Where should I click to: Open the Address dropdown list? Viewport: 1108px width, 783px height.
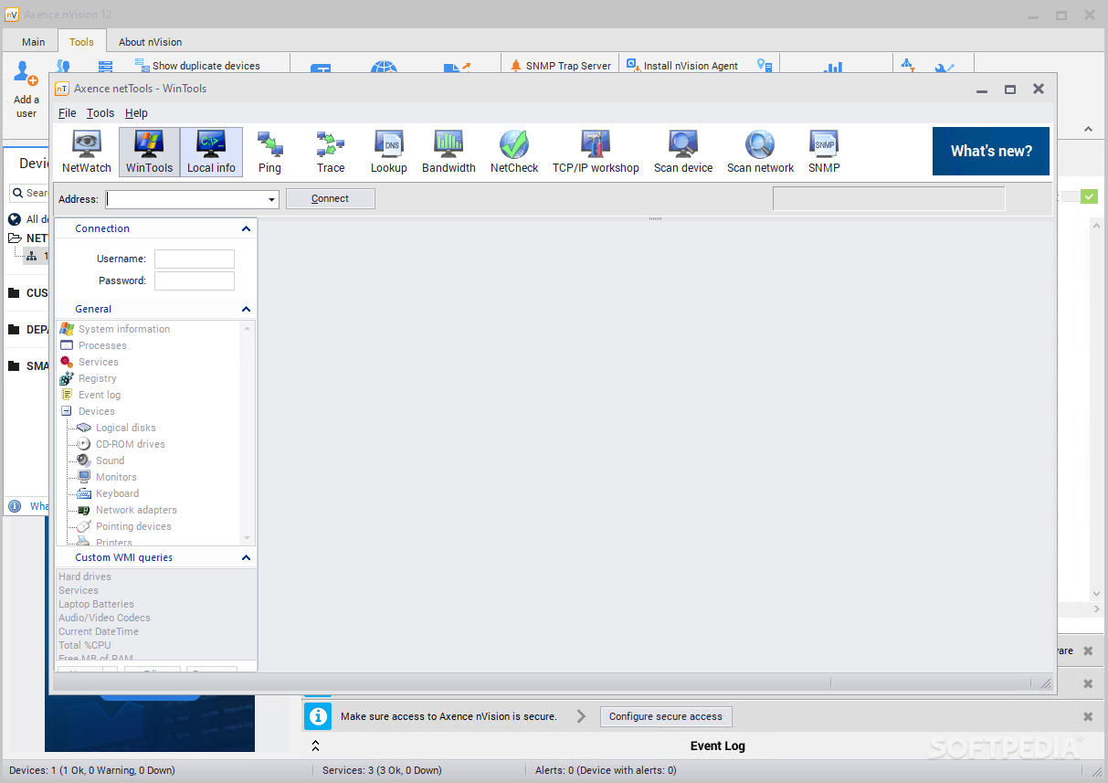[x=272, y=199]
